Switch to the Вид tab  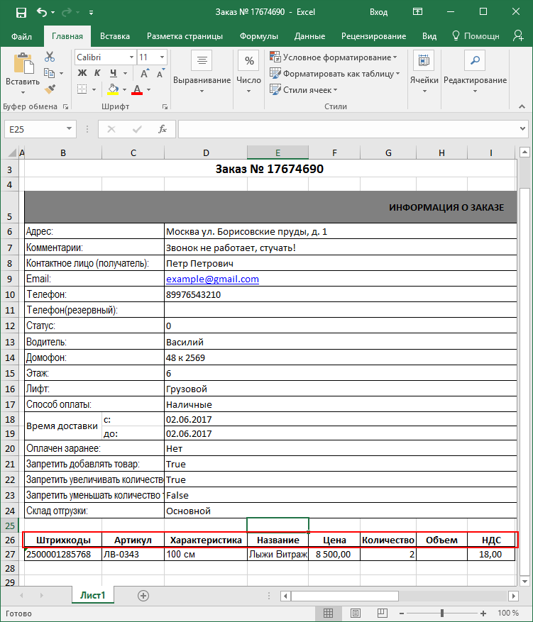pos(429,36)
